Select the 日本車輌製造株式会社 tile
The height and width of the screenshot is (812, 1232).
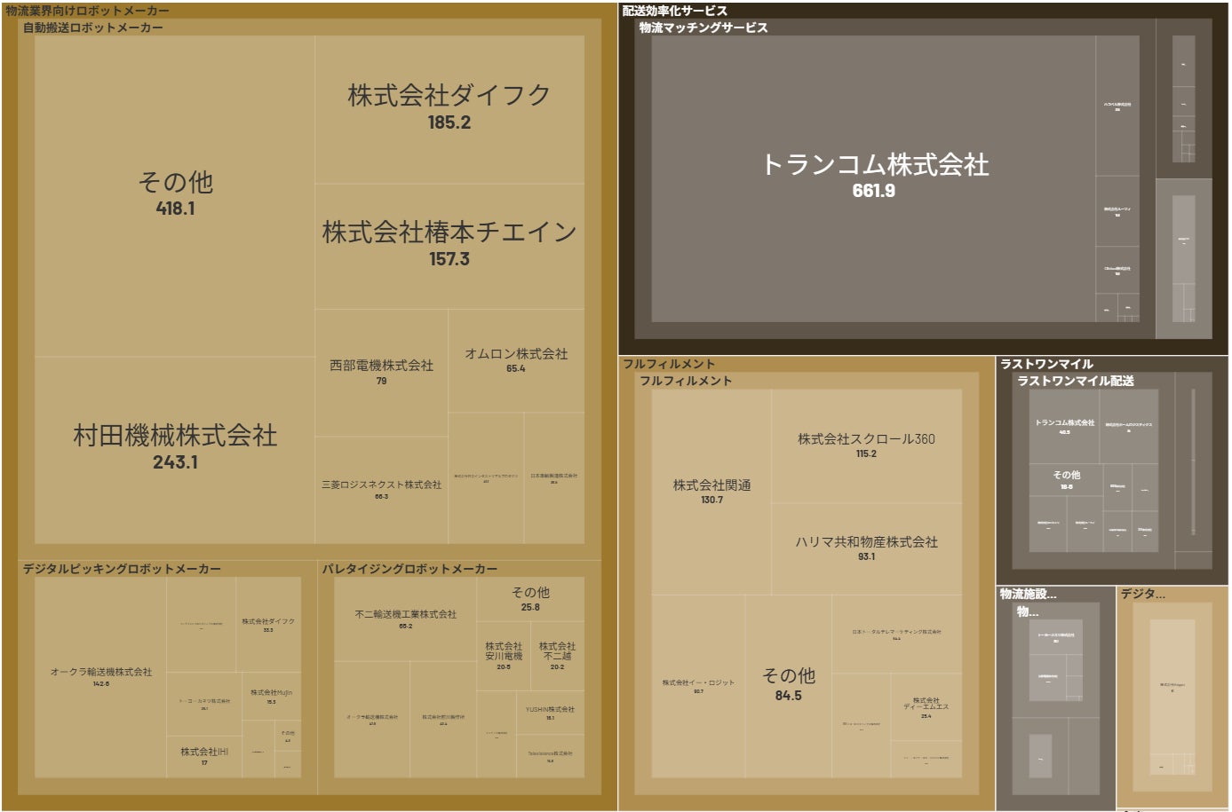pos(554,477)
